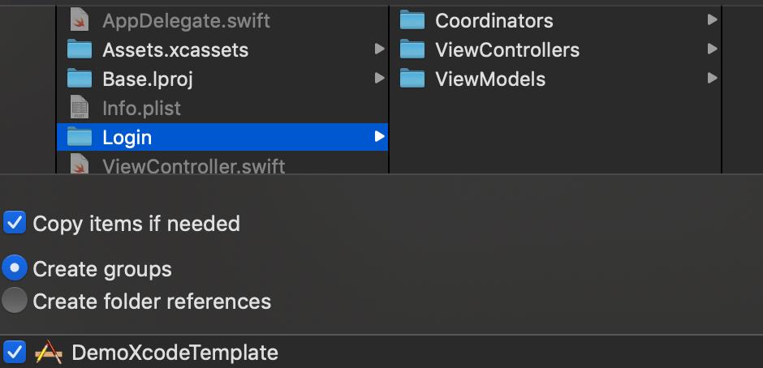
Task: Uncheck Copy items if needed
Action: pyautogui.click(x=15, y=223)
